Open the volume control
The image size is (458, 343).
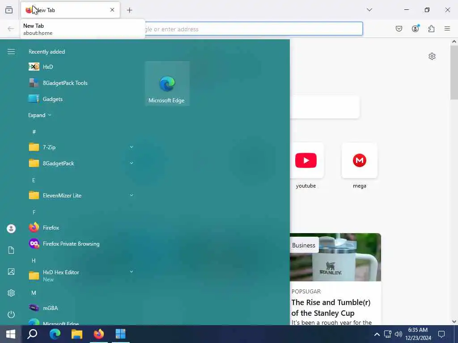coord(398,334)
